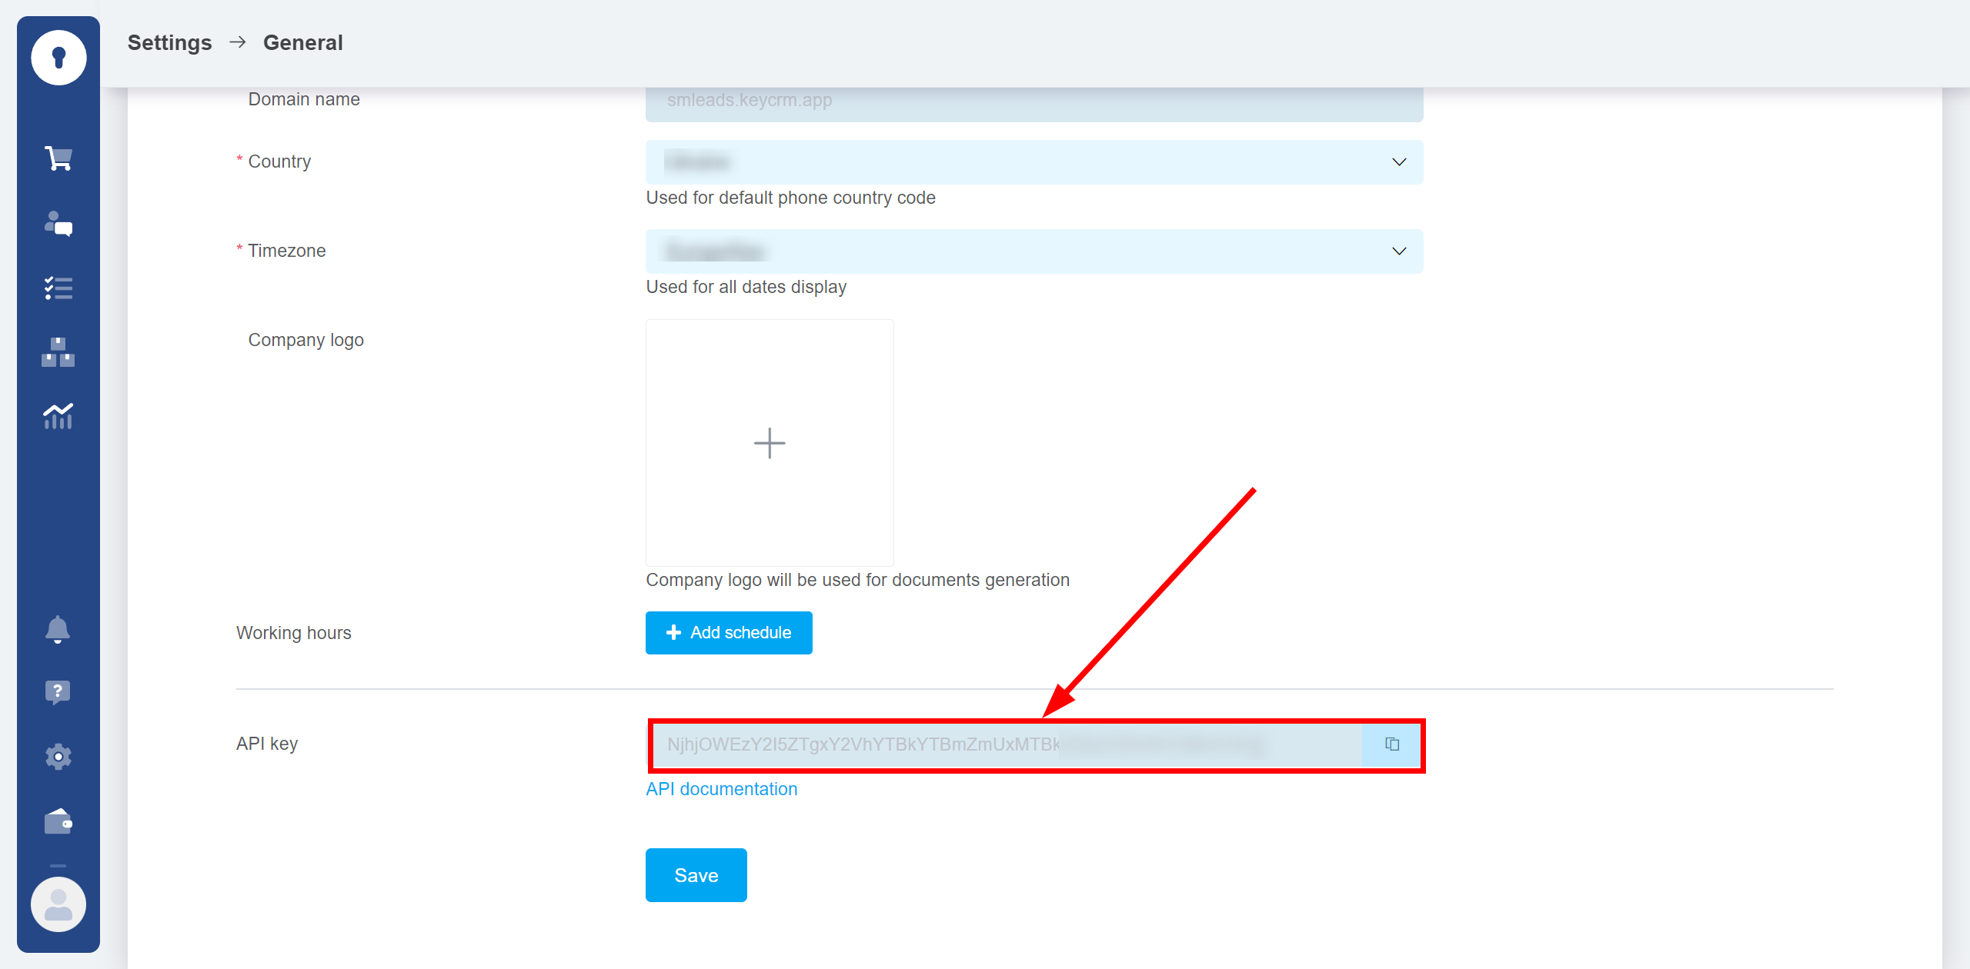
Task: Open the user profile avatar
Action: [x=58, y=904]
